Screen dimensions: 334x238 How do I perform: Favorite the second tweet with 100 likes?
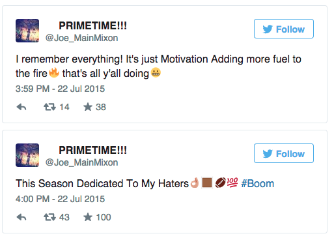(88, 217)
